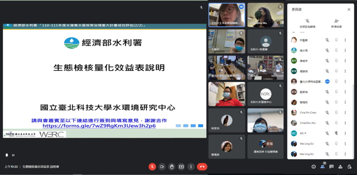Open more actions for 陳威宇
Screen dimensions: 357x175
coord(345,61)
